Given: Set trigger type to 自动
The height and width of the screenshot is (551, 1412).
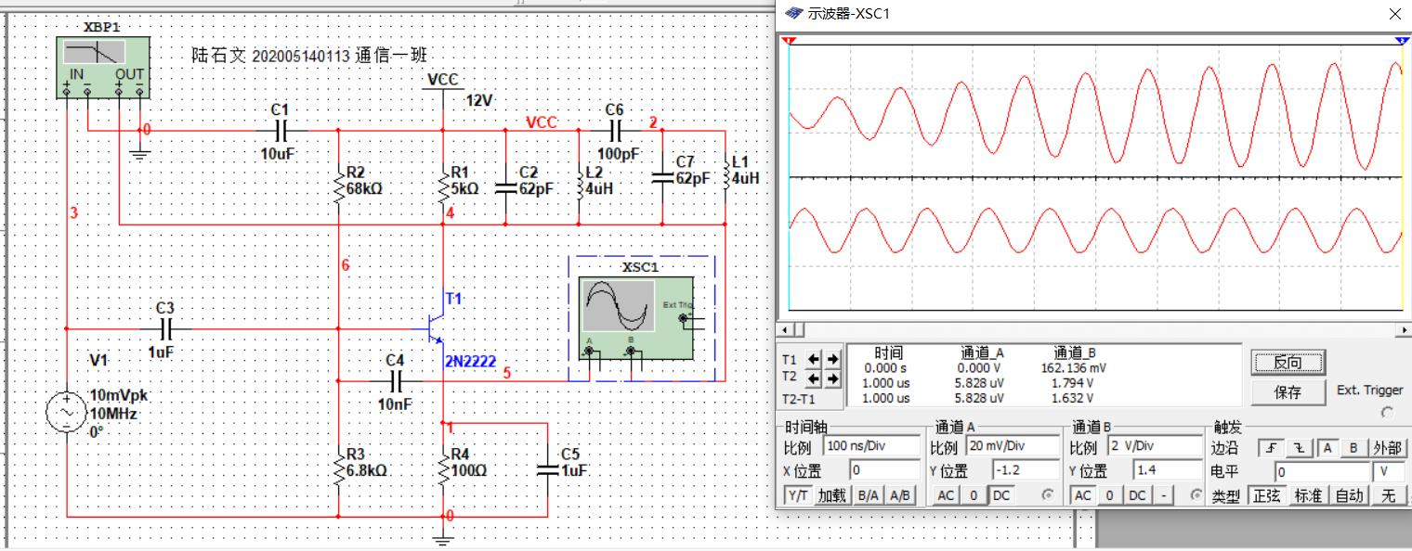Looking at the screenshot, I should pos(1349,495).
